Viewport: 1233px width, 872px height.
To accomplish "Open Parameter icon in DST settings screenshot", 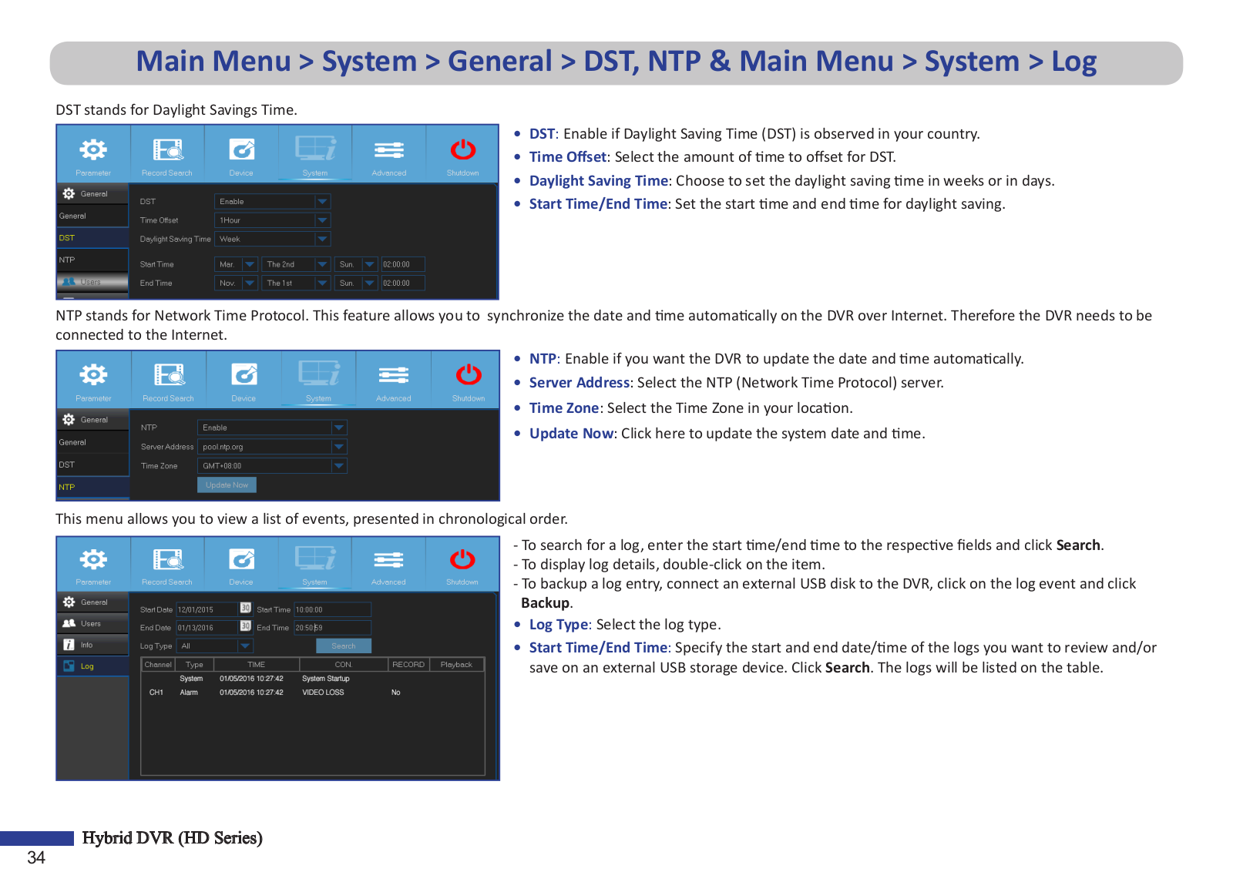I will point(93,149).
